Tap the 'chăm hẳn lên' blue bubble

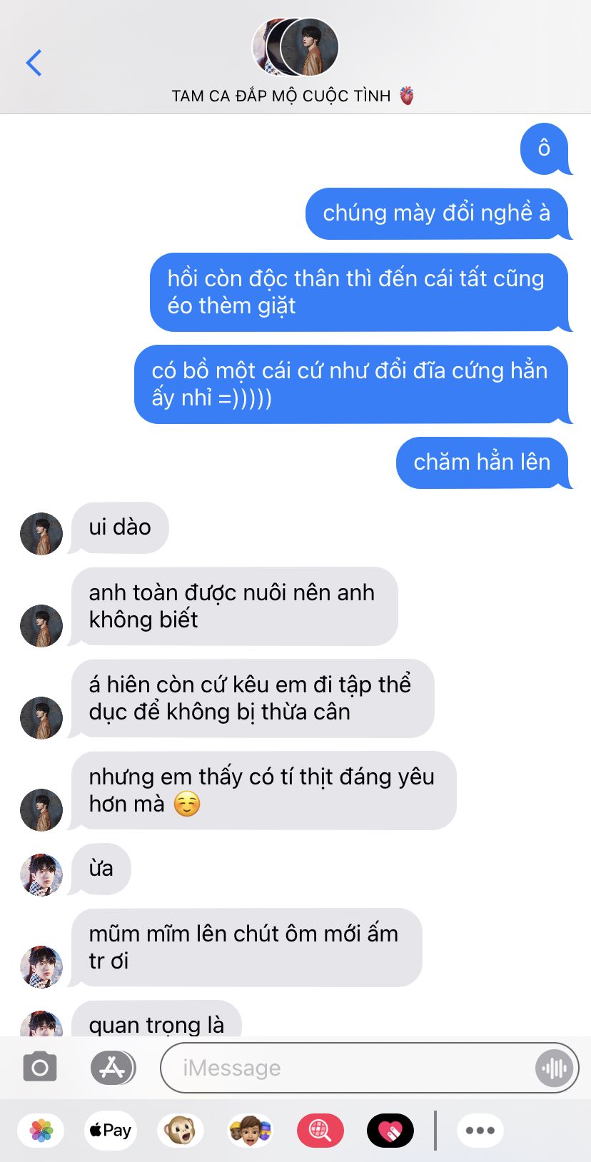pyautogui.click(x=483, y=463)
